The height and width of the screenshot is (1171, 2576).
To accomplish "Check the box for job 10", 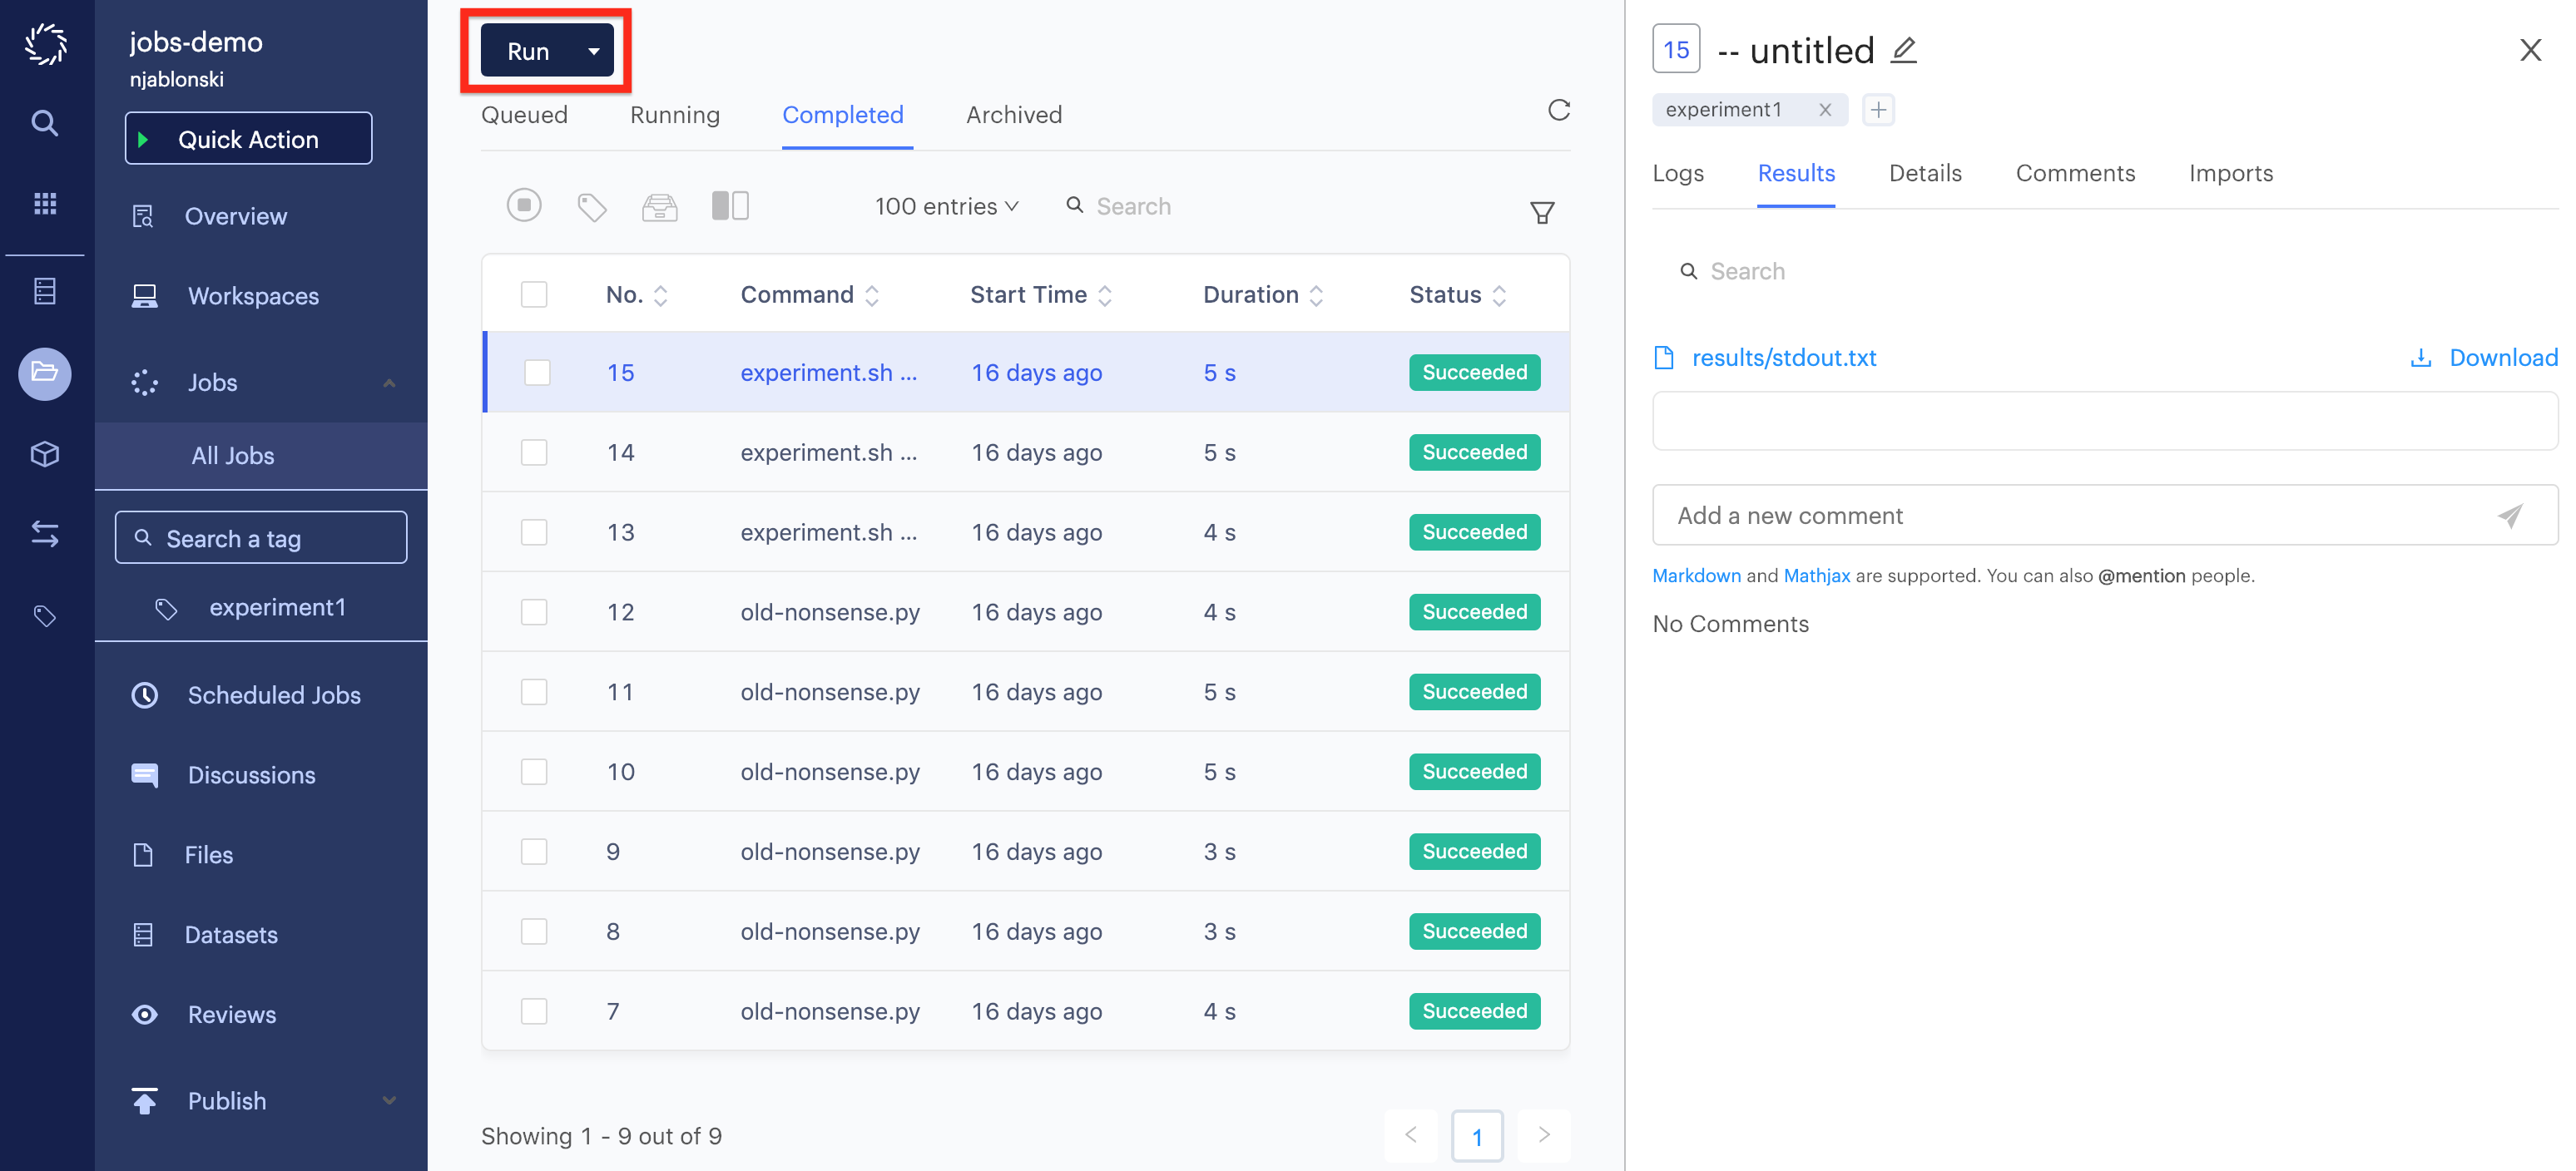I will click(534, 773).
